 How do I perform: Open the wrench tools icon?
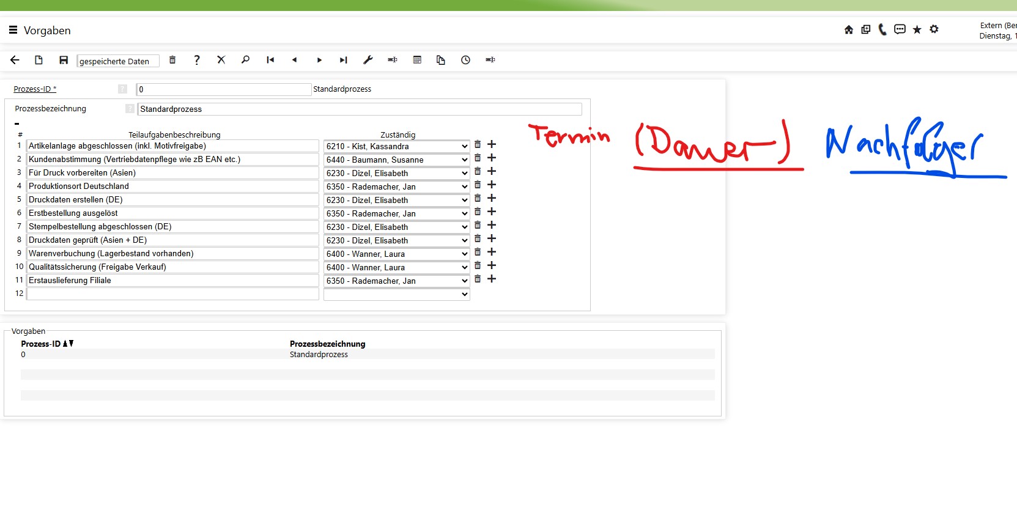tap(368, 60)
